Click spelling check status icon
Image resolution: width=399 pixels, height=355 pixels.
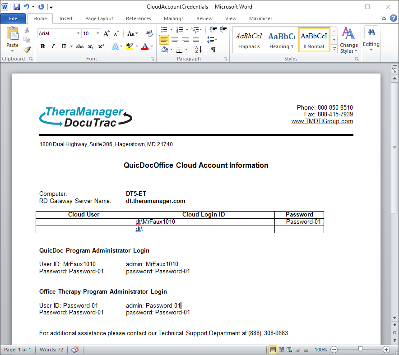[x=75, y=350]
